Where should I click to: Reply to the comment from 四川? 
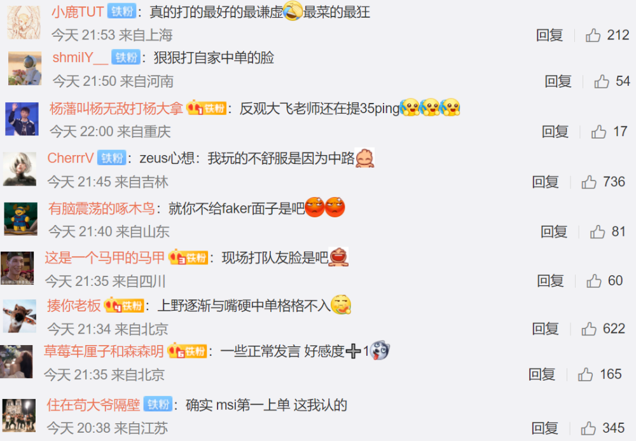tap(550, 280)
